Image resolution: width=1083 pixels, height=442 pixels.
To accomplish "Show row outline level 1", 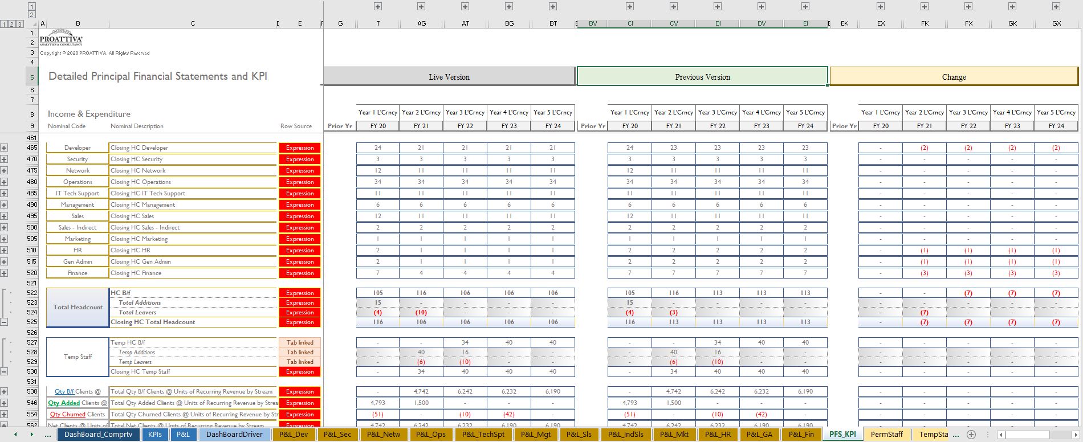I will tap(4, 24).
